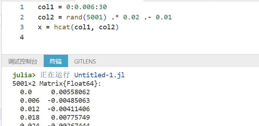This screenshot has width=259, height=126.
Task: Click the 5001×2 Matrix{Float64}: output header
Action: (x=57, y=84)
